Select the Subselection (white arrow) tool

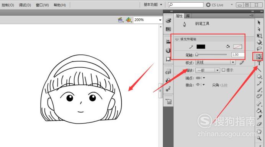[259, 29]
